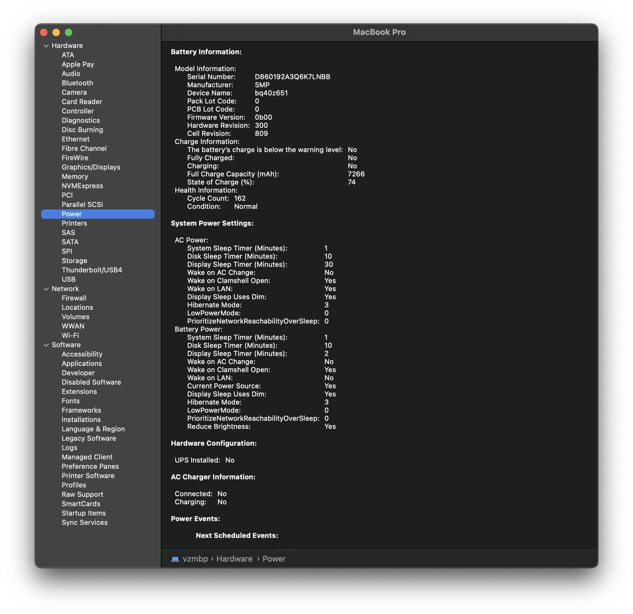Collapse the Software section chevron
The height and width of the screenshot is (614, 633).
coord(46,345)
